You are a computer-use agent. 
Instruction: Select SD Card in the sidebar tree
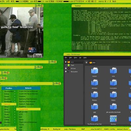[x=73, y=68]
